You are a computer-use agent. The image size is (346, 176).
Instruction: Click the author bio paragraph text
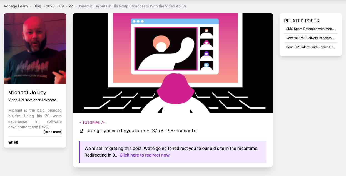pos(35,119)
